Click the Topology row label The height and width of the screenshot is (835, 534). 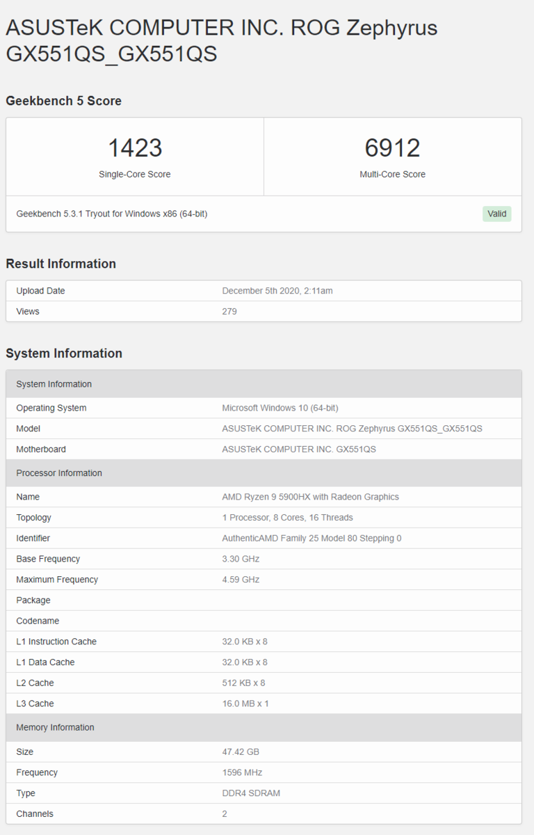click(x=33, y=518)
